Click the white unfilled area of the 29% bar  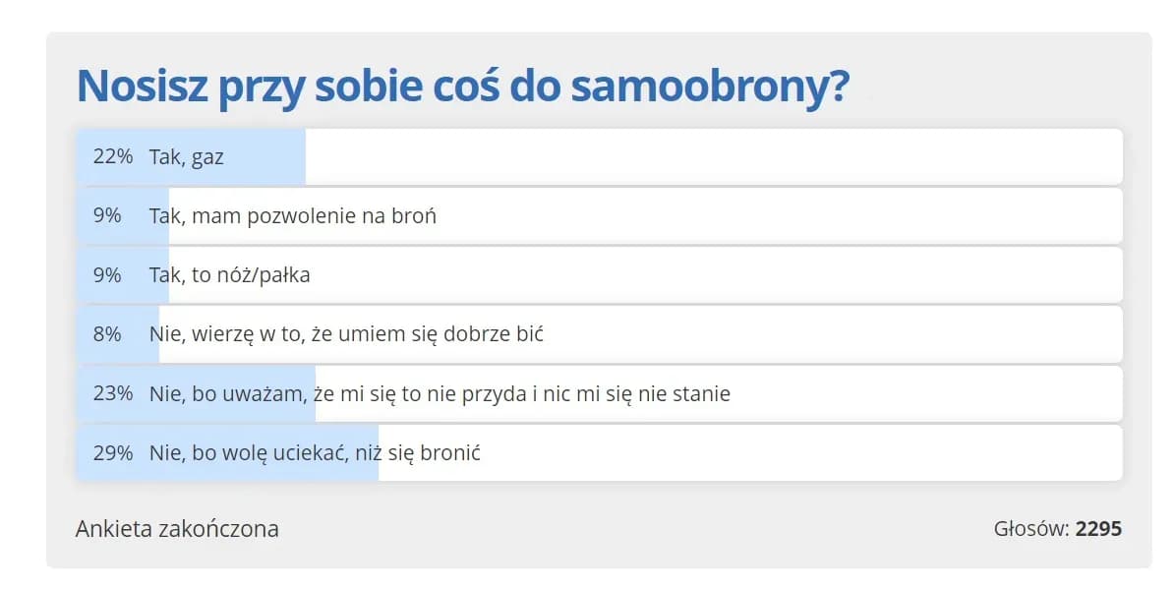point(787,453)
